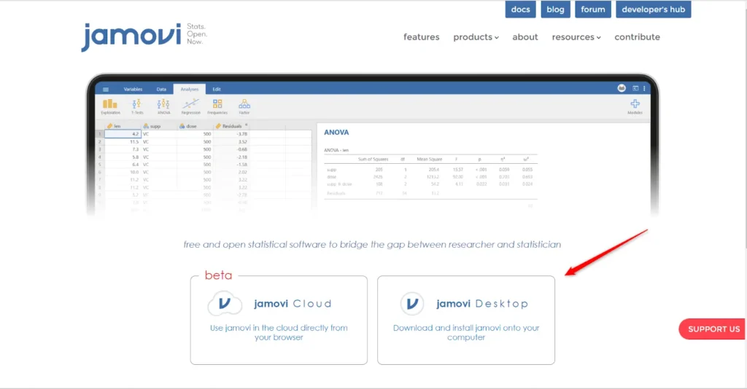Click the cell containing 4.2

point(123,134)
